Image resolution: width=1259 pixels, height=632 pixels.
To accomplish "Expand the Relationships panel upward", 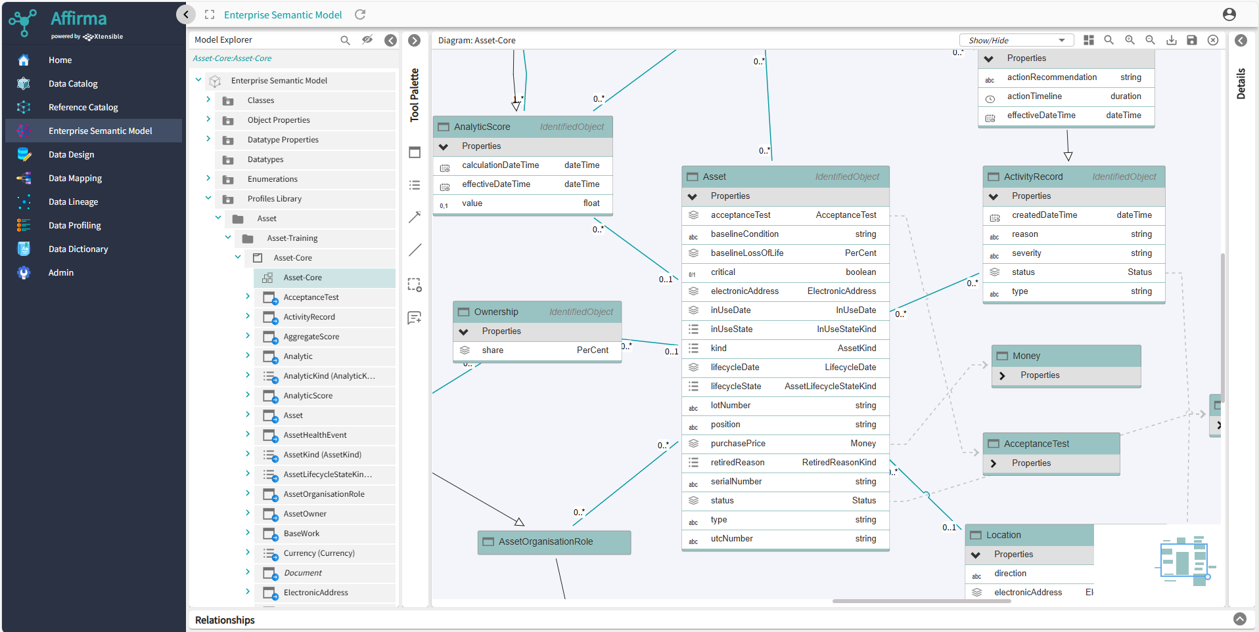I will (1240, 619).
